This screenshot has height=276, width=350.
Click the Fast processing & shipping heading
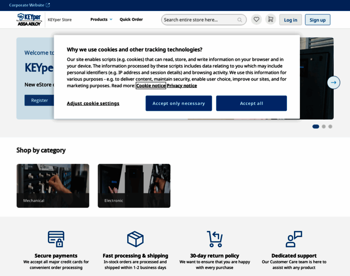coord(135,255)
